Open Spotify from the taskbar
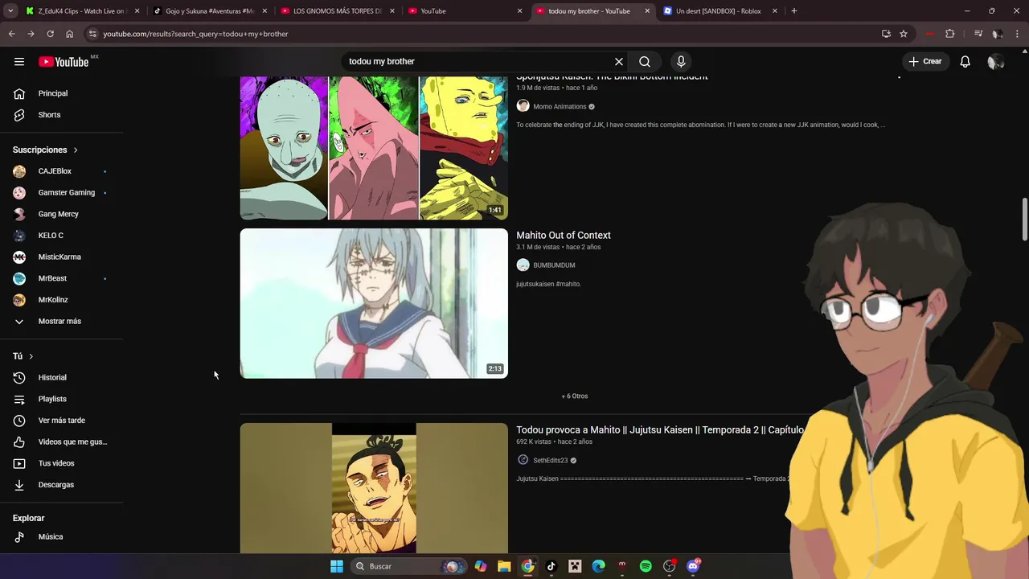 point(646,566)
